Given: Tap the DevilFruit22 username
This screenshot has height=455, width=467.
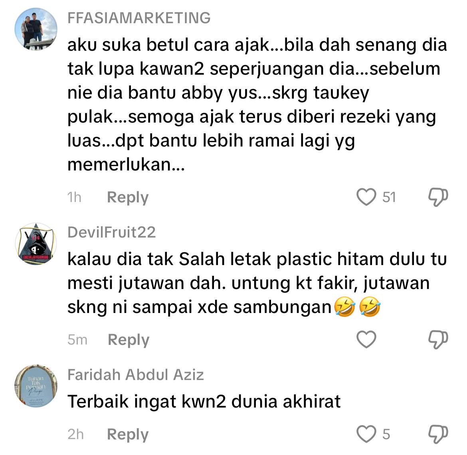Looking at the screenshot, I should click(111, 232).
